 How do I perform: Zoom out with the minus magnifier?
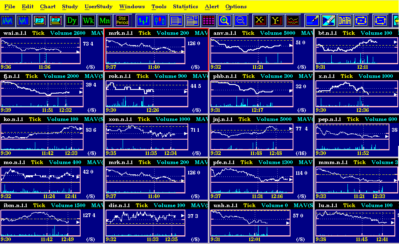tap(241, 21)
